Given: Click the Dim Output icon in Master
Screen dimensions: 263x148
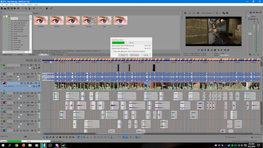Looking at the screenshot, I should click(257, 12).
